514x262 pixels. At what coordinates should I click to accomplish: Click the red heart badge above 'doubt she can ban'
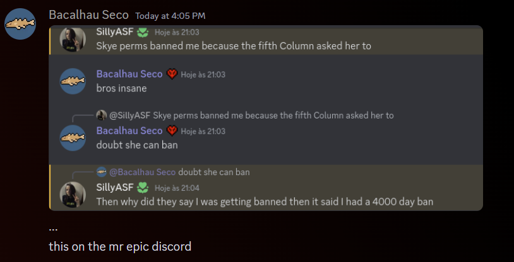coord(172,131)
